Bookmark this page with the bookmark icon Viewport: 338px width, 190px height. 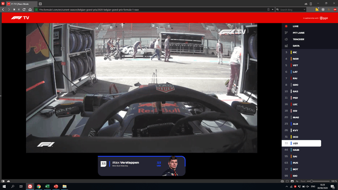coord(268,9)
